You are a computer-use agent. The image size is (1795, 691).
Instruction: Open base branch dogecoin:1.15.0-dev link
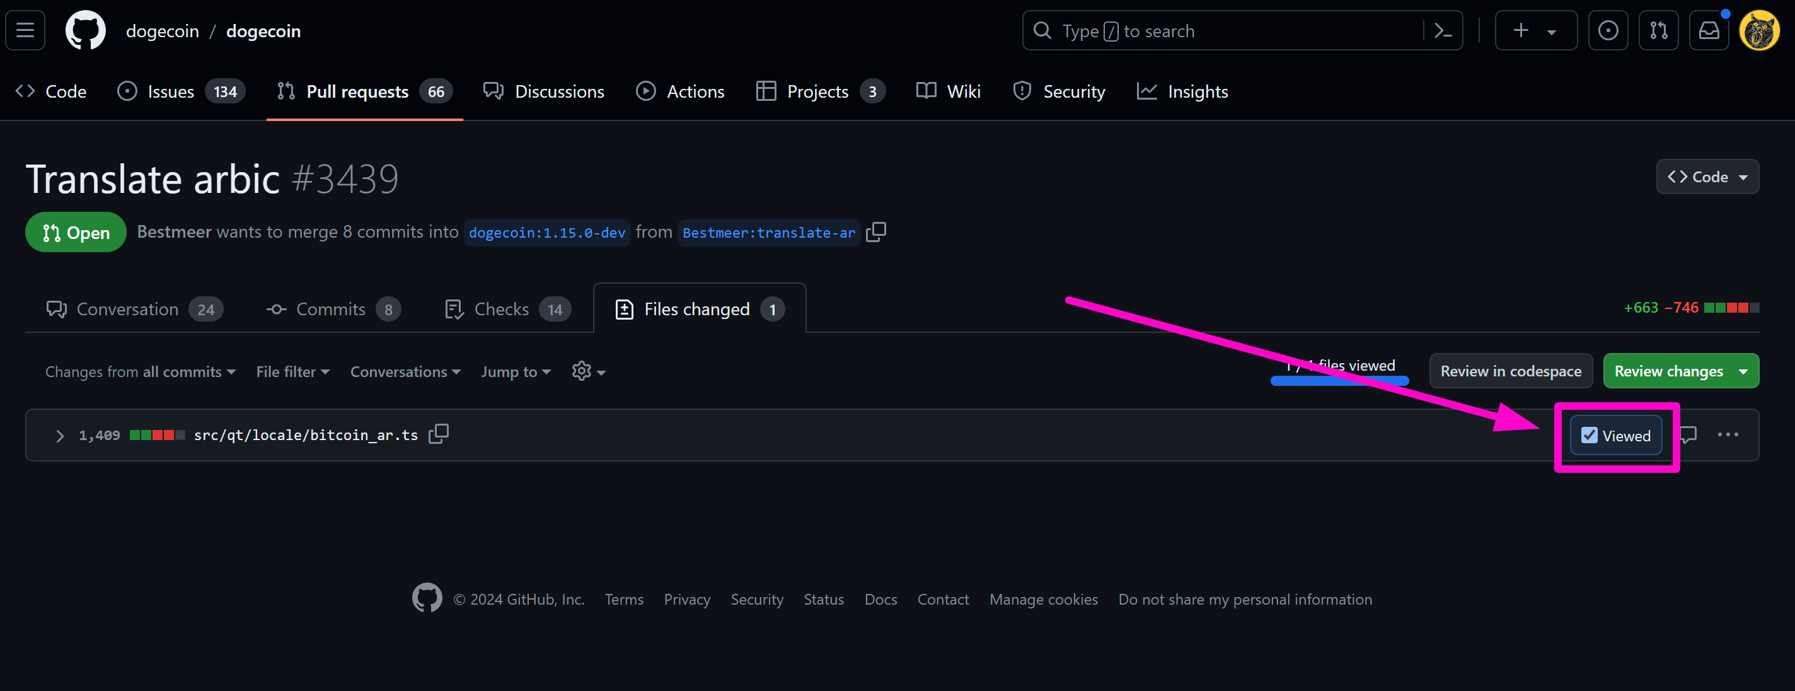pyautogui.click(x=547, y=232)
